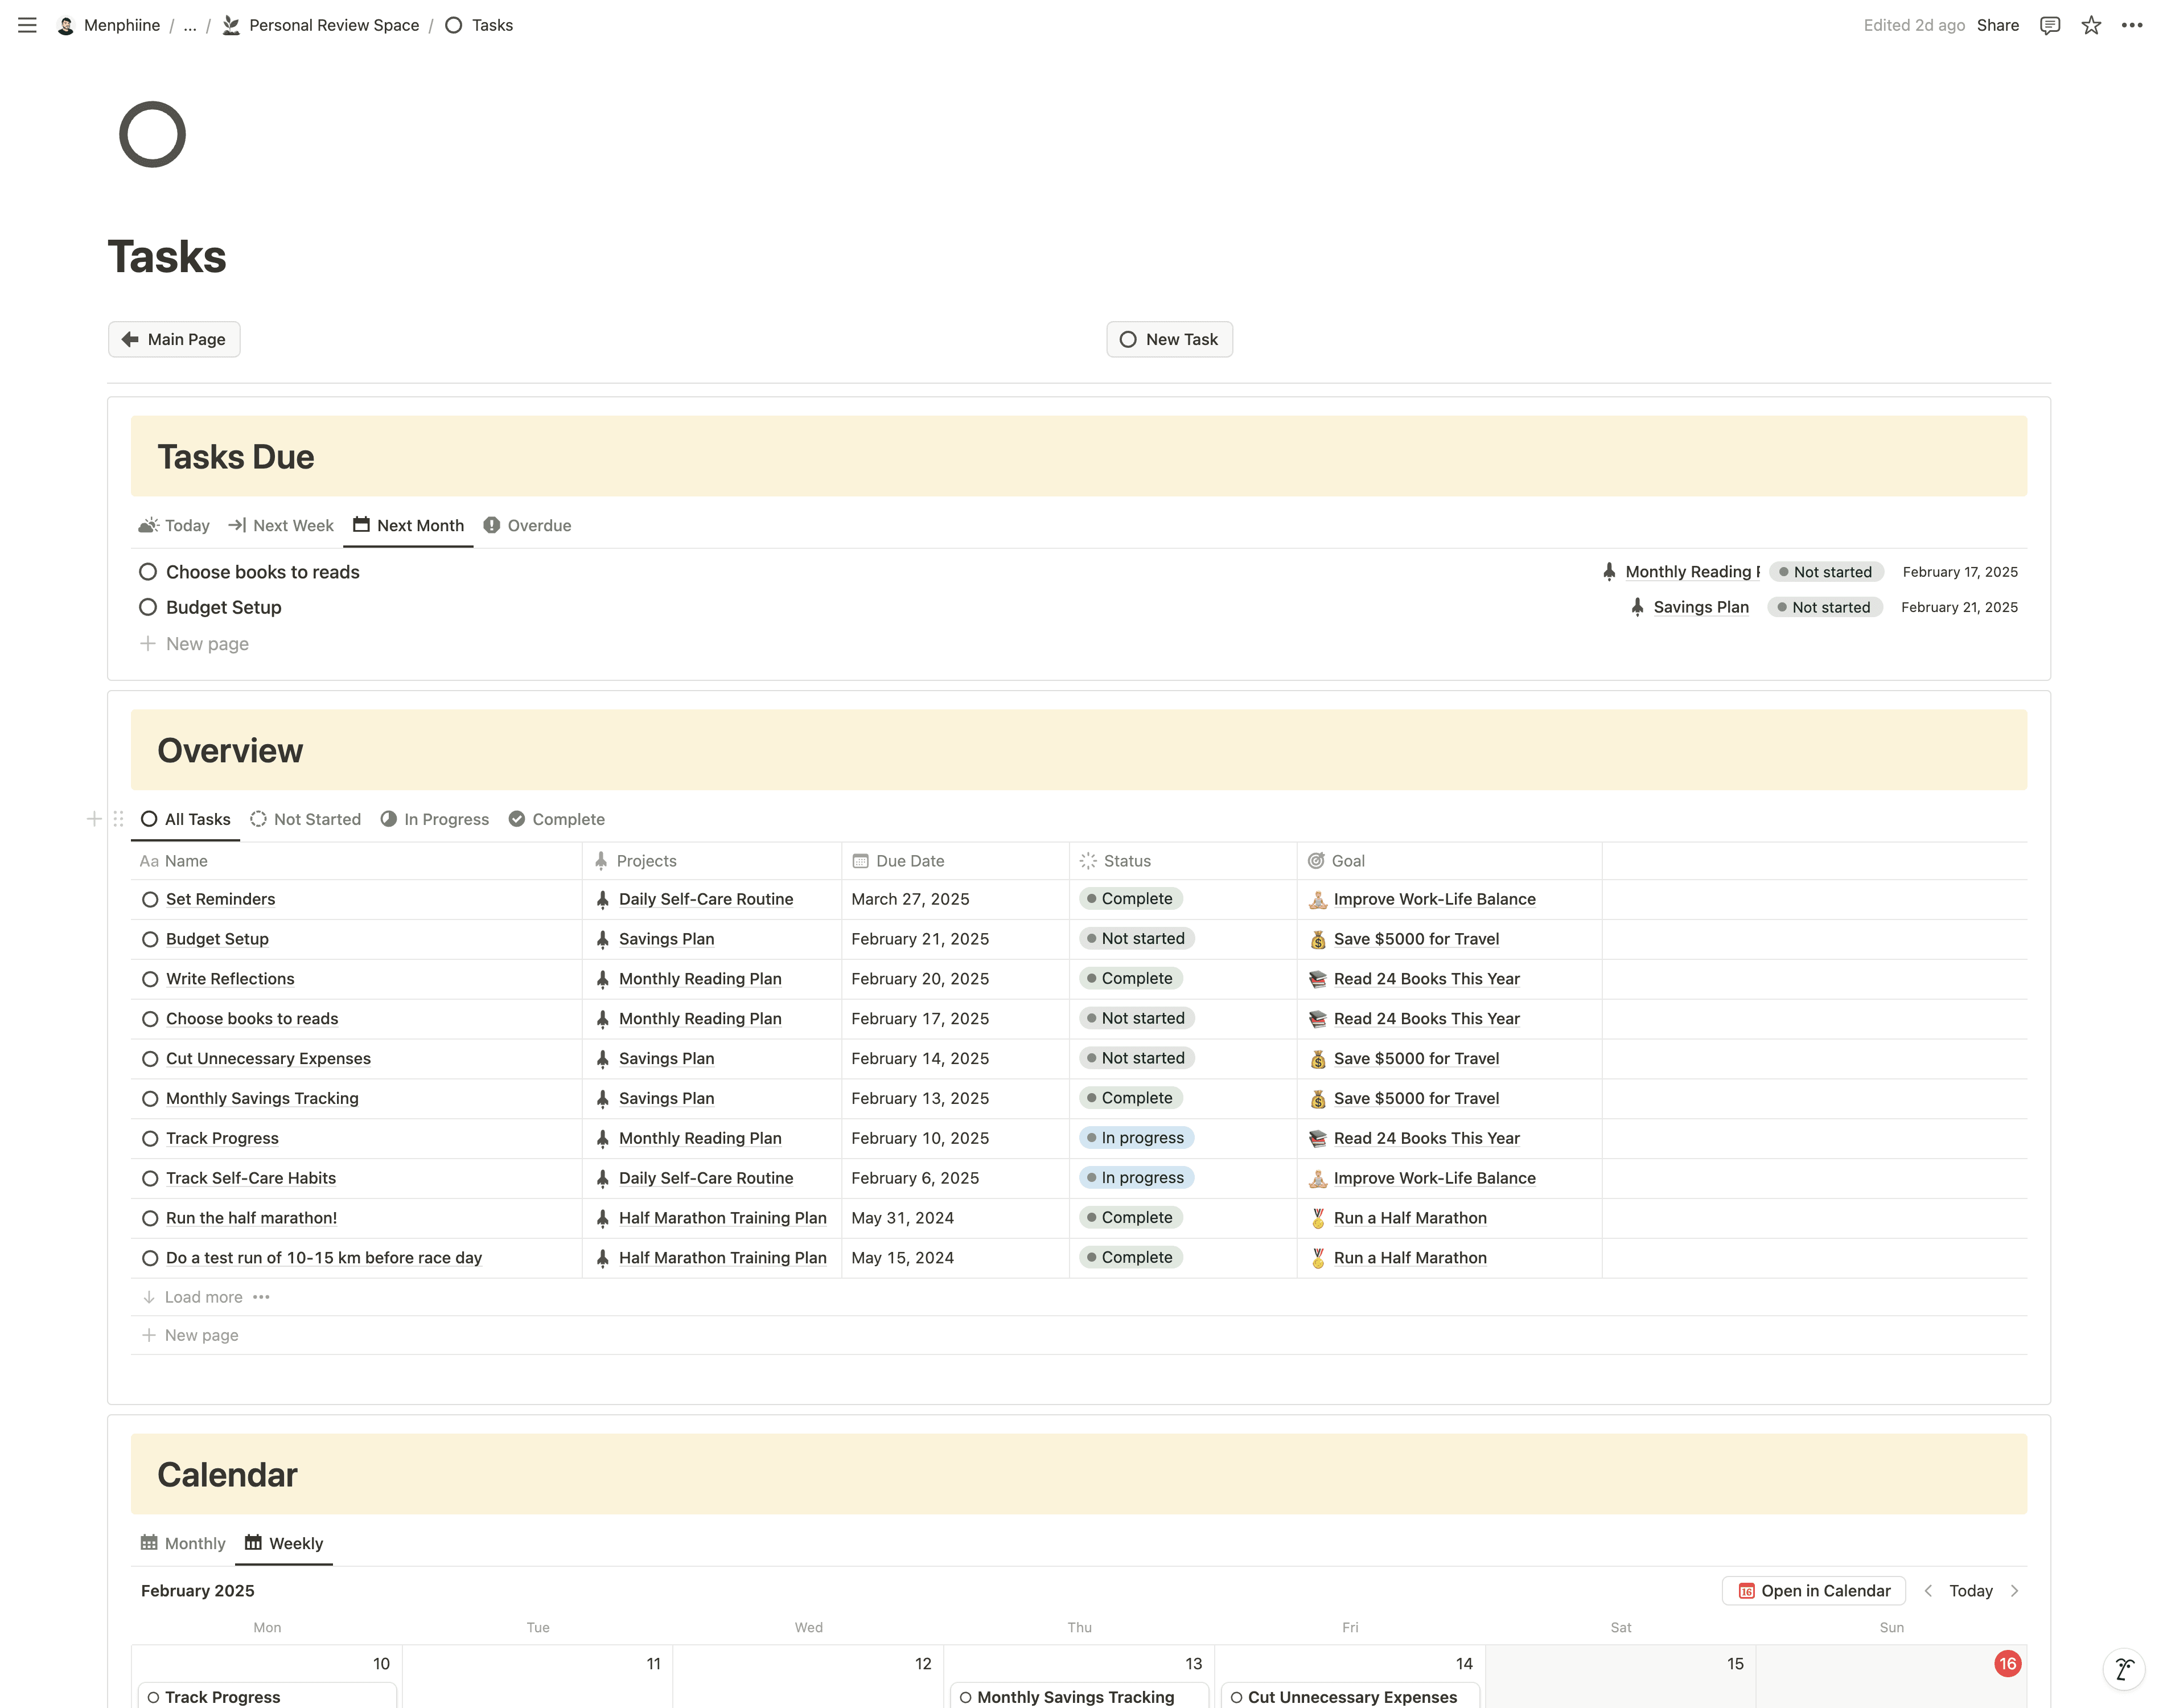
Task: Open the three-dot page options menu
Action: (2131, 25)
